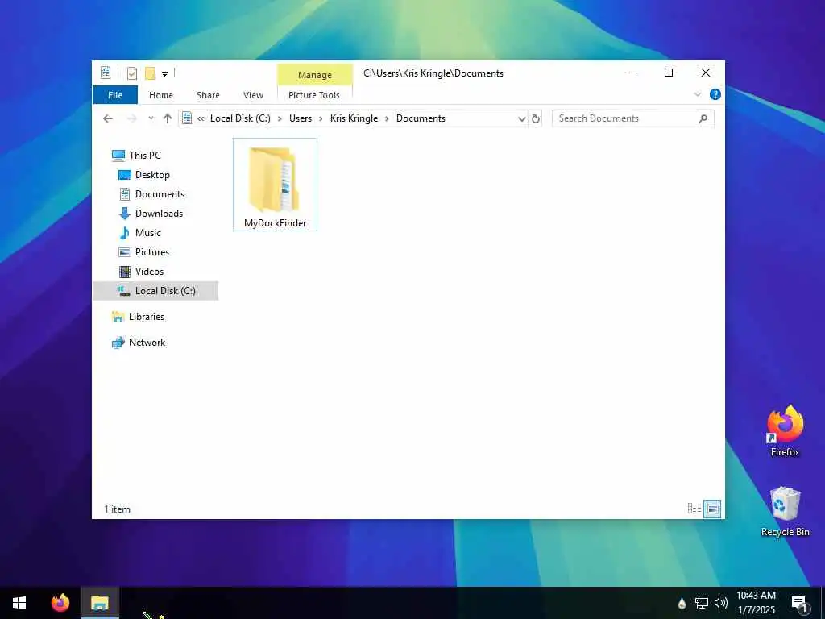
Task: Click the 1 item status text
Action: (117, 509)
